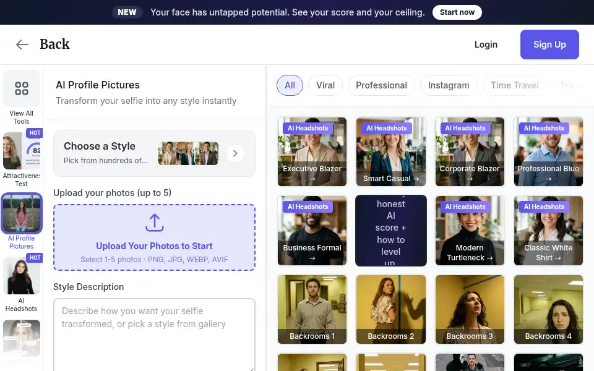The image size is (594, 371).
Task: Click the upload arrow icon
Action: point(155,223)
